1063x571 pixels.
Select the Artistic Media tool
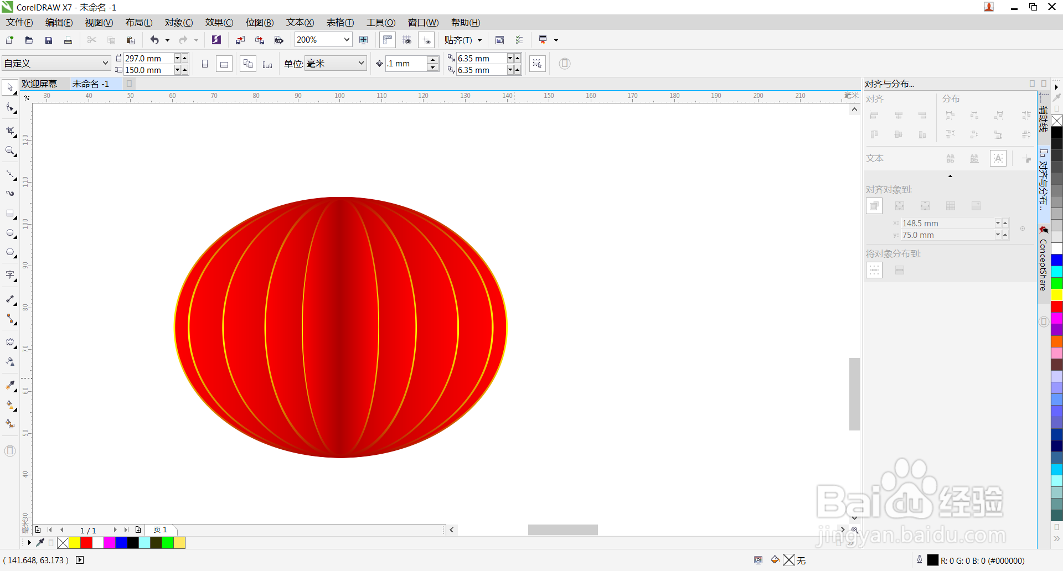click(x=10, y=194)
